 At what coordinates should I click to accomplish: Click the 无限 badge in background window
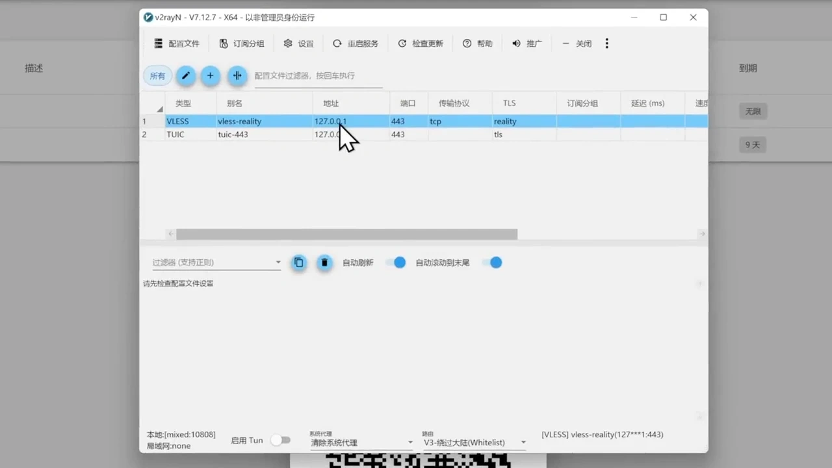(x=753, y=111)
